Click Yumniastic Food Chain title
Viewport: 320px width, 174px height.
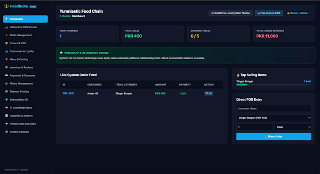[x=81, y=11]
